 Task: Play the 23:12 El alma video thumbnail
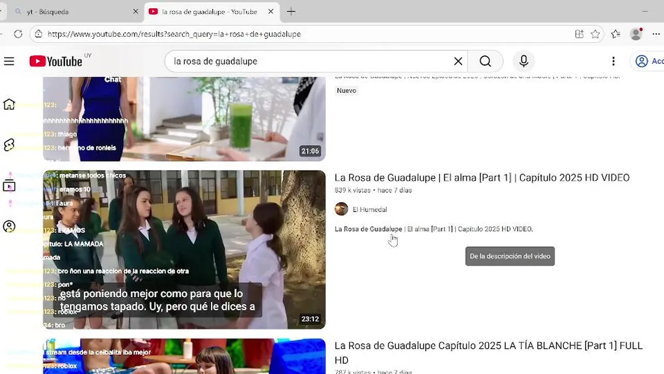184,250
